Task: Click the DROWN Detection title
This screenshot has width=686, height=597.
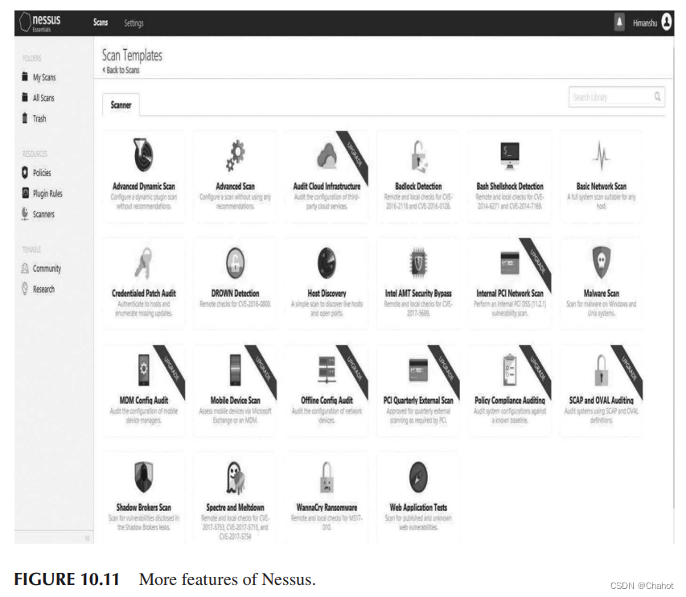Action: (236, 293)
